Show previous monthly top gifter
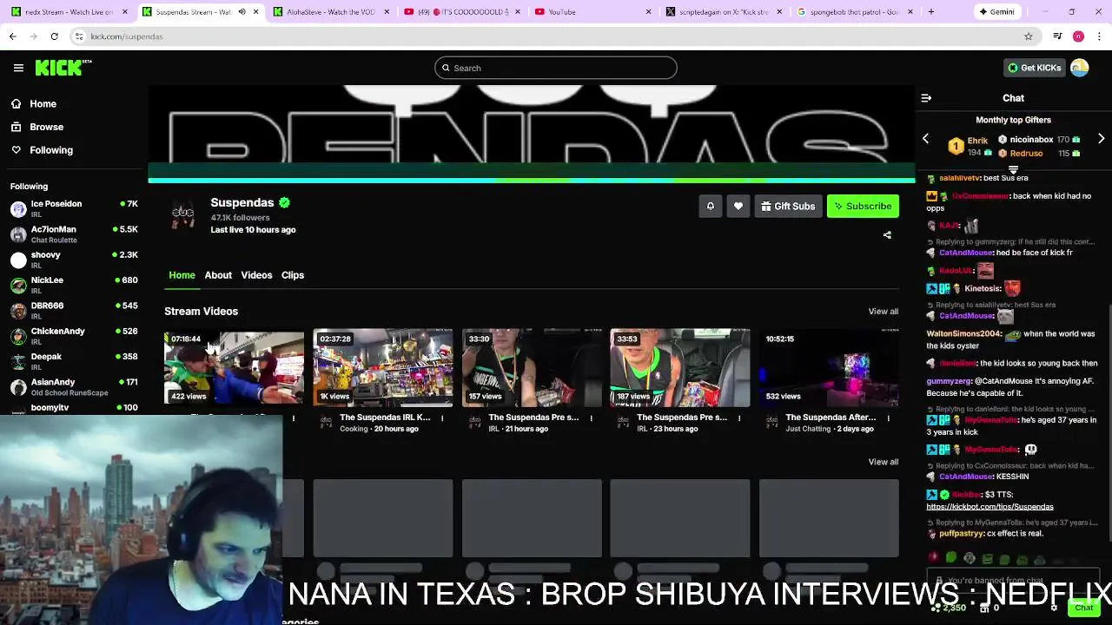1112x625 pixels. coord(925,139)
